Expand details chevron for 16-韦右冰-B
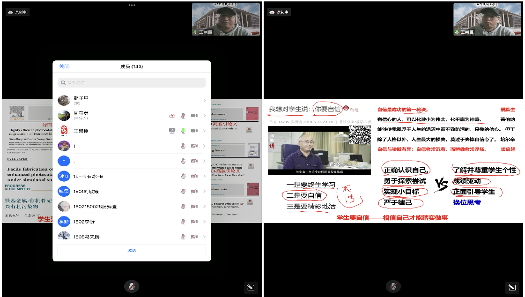The image size is (525, 297). pos(204,176)
